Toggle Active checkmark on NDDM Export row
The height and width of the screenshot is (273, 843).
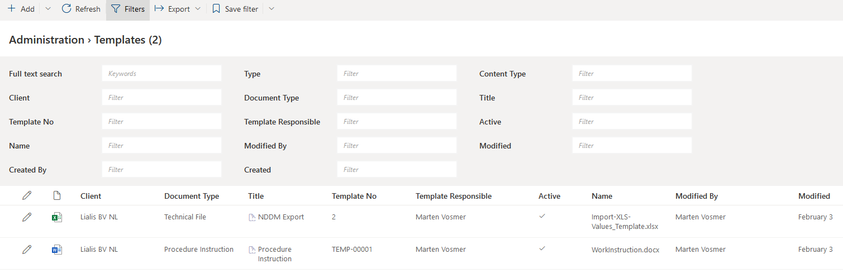pos(542,217)
